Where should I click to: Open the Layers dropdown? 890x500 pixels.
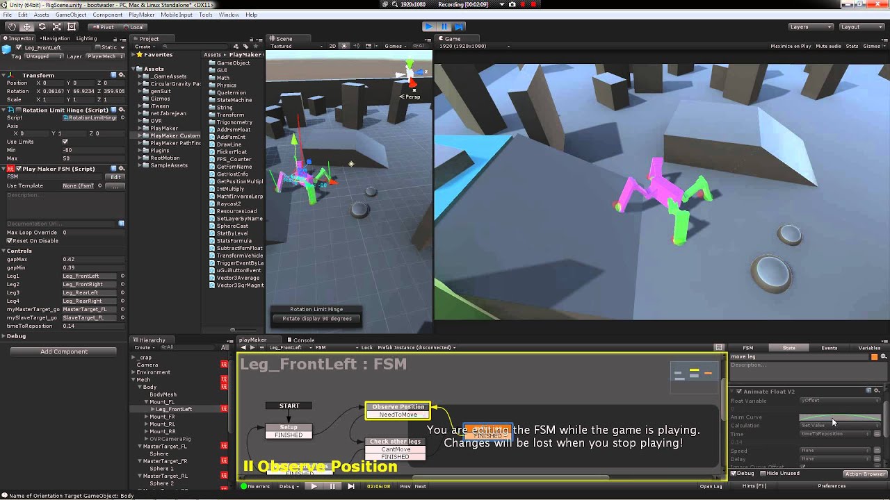tap(810, 26)
